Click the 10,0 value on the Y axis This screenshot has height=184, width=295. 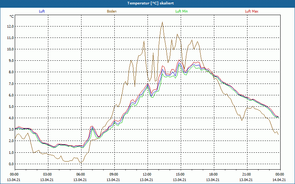tap(10, 49)
